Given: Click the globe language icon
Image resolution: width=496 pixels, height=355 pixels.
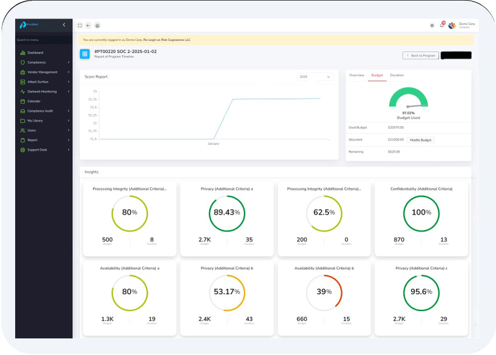Looking at the screenshot, I should pyautogui.click(x=432, y=25).
